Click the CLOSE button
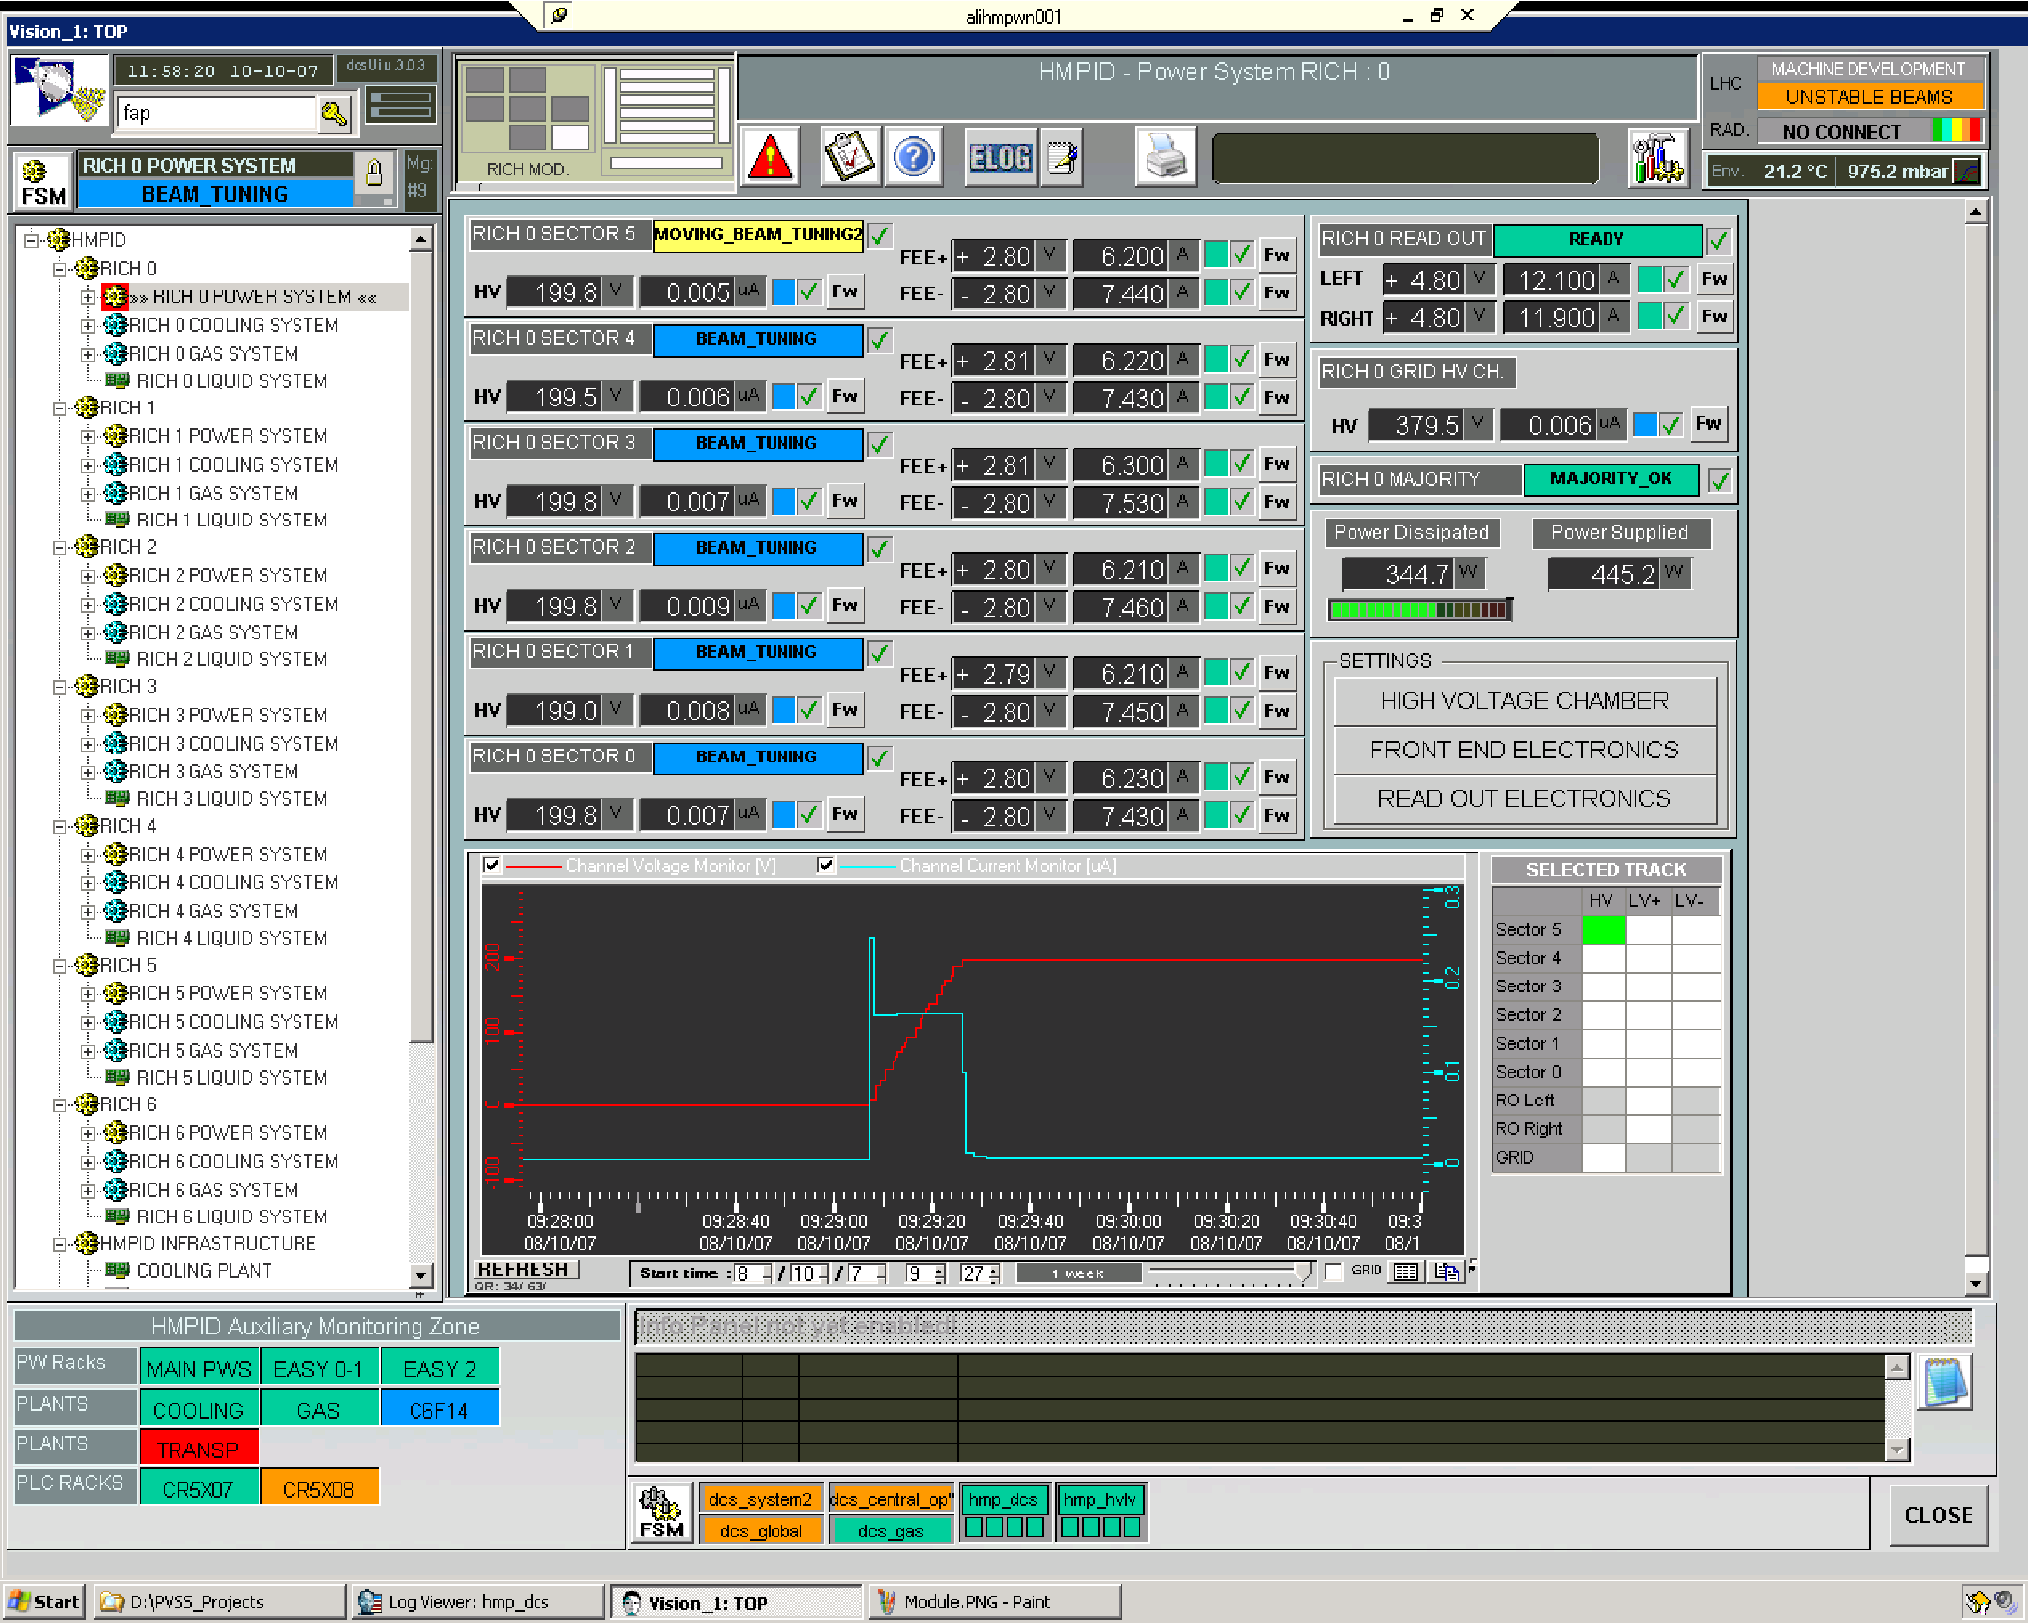The width and height of the screenshot is (2029, 1623). tap(1939, 1515)
